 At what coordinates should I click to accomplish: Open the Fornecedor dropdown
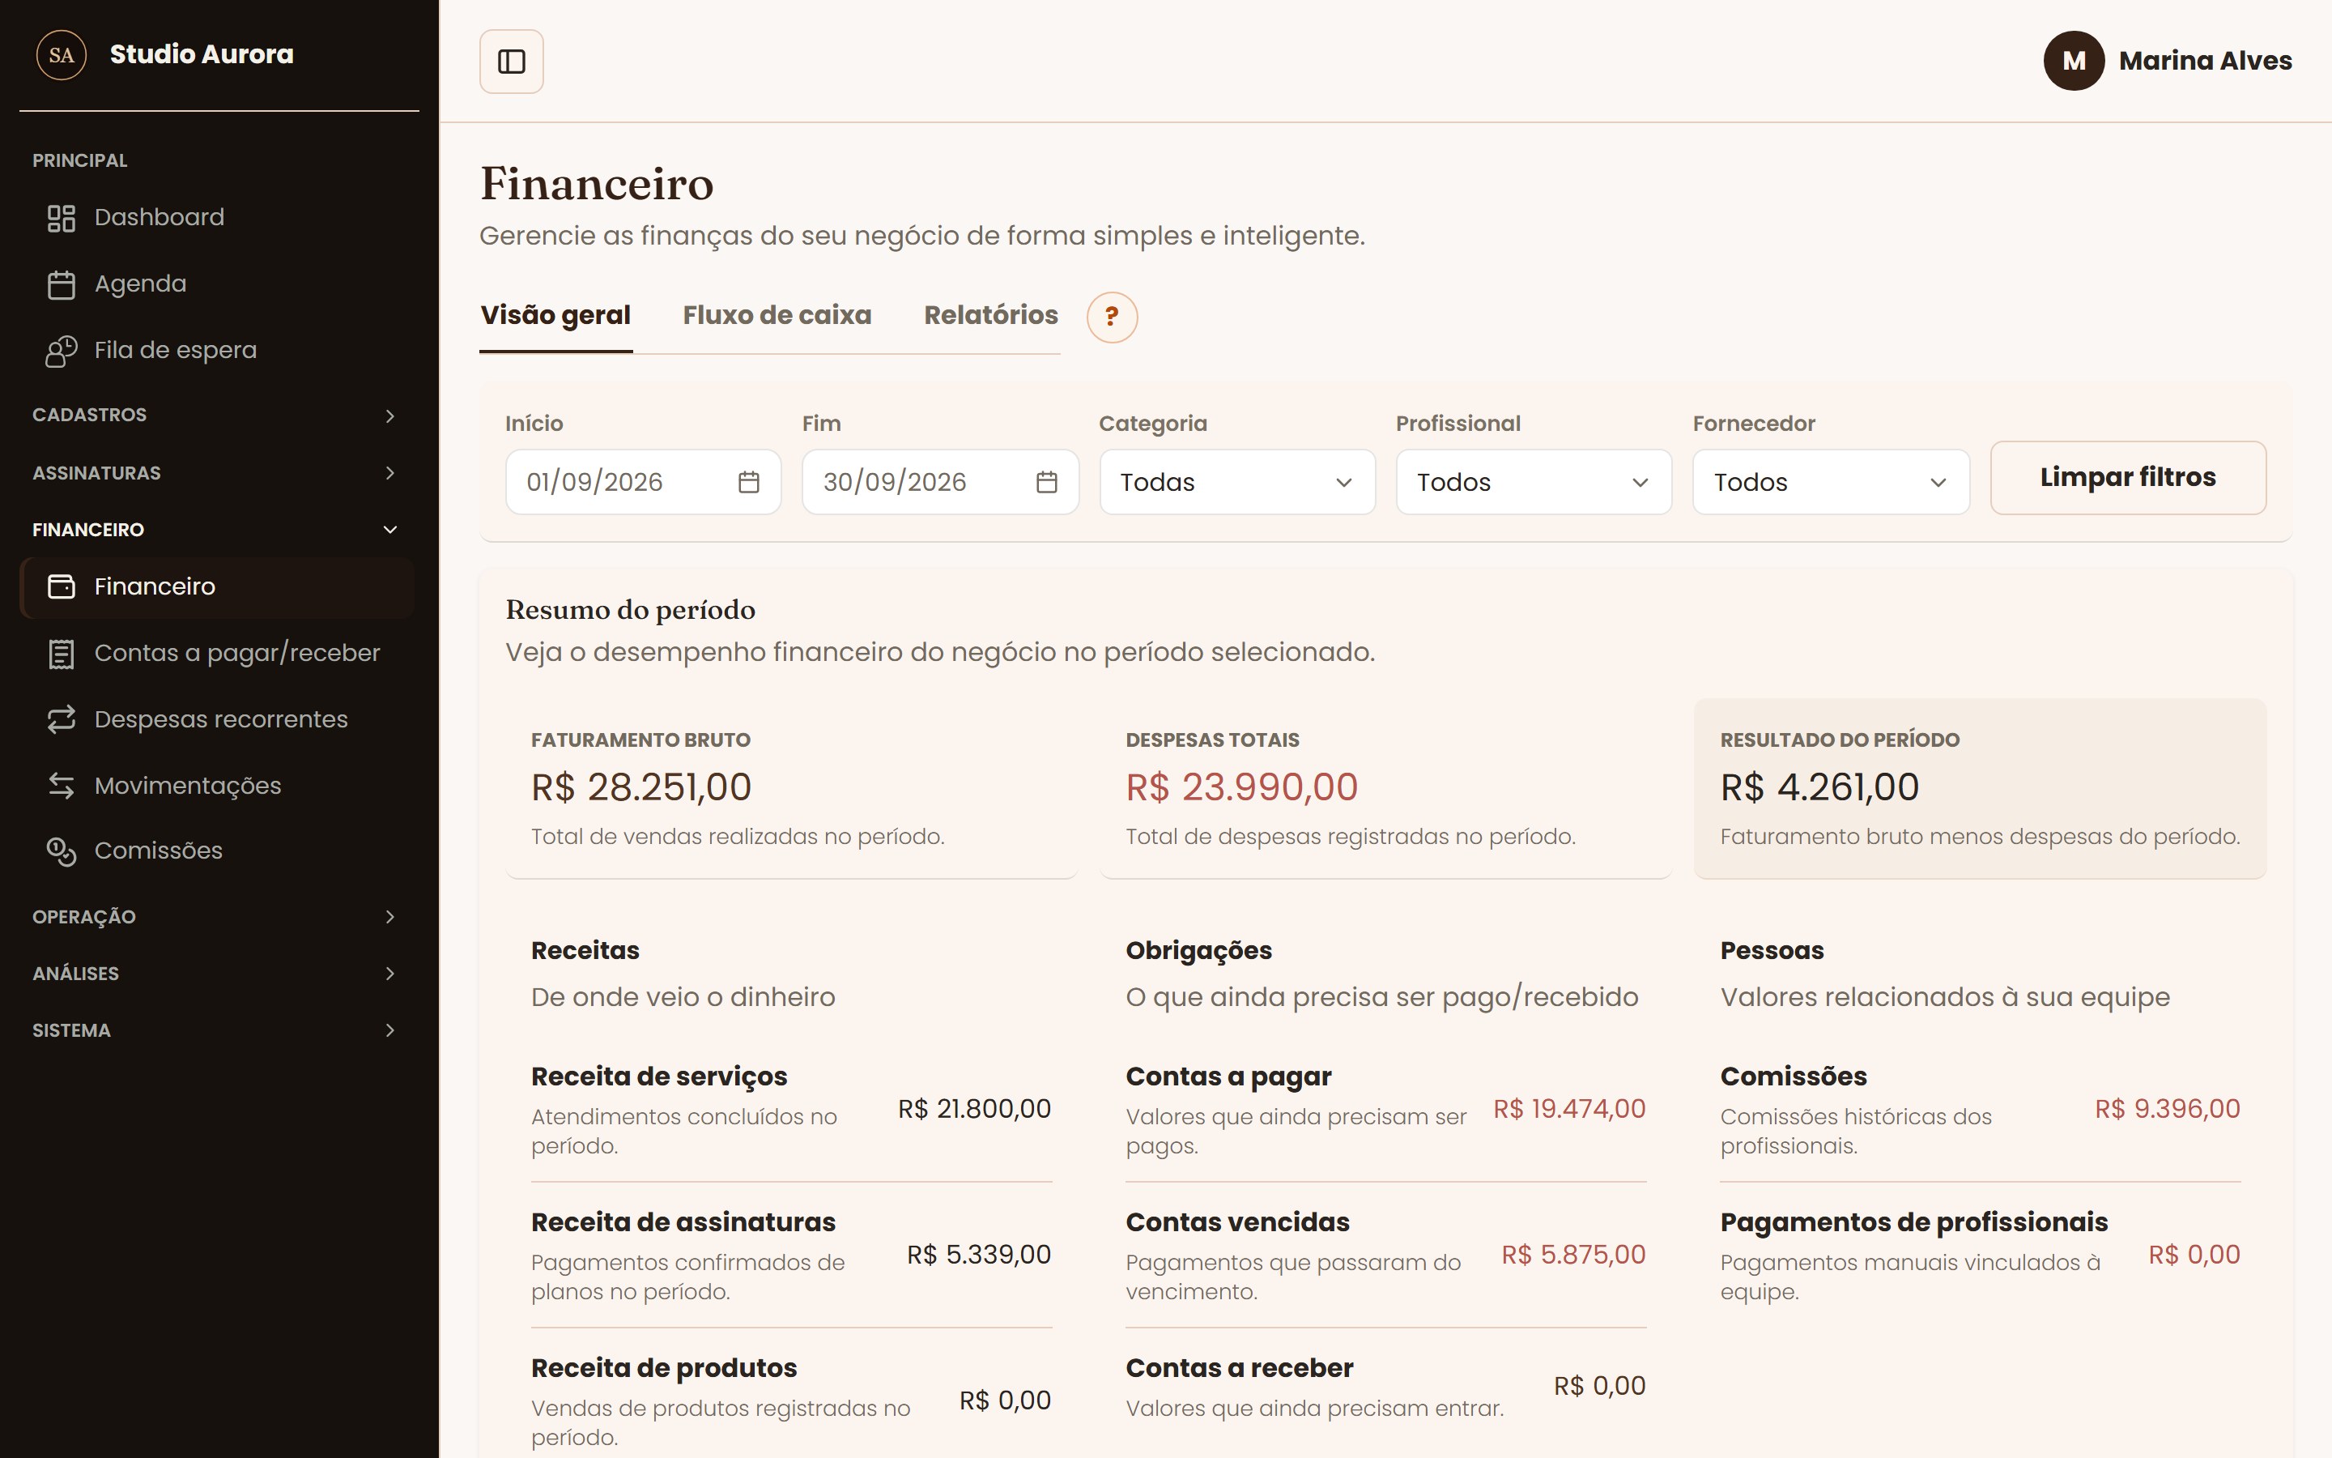[1831, 482]
